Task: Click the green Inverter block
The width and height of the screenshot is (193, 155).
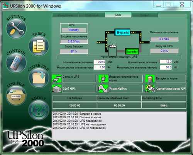Action: click(x=132, y=51)
